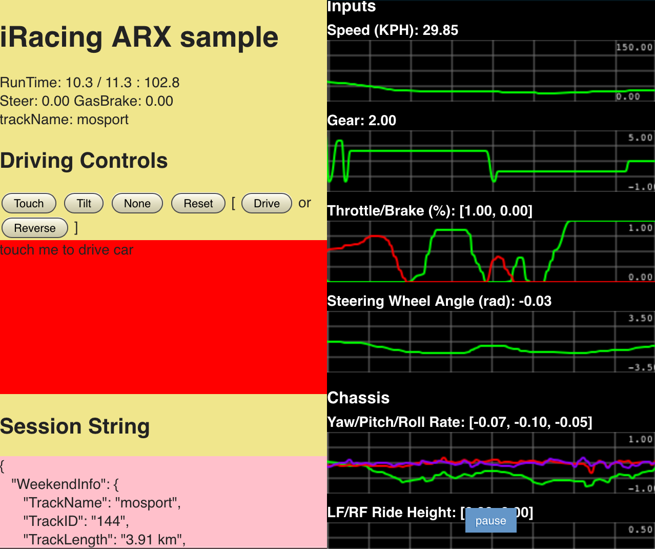Click the Steer / GasBrake readout line
Viewport: 655px width, 549px height.
[87, 101]
